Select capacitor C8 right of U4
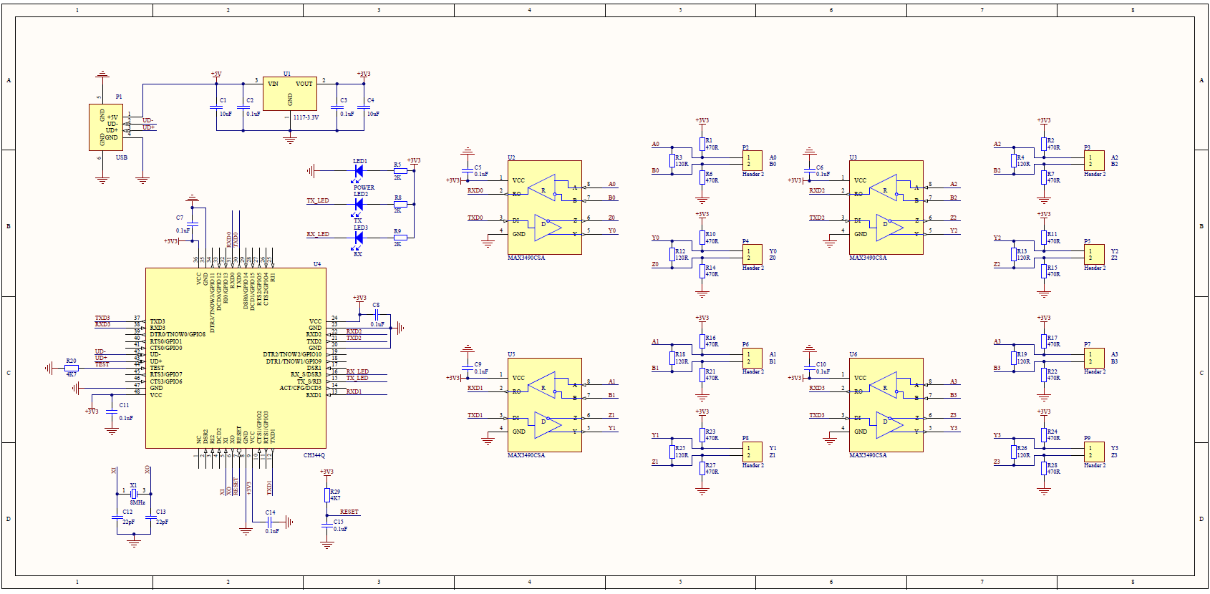 (376, 314)
